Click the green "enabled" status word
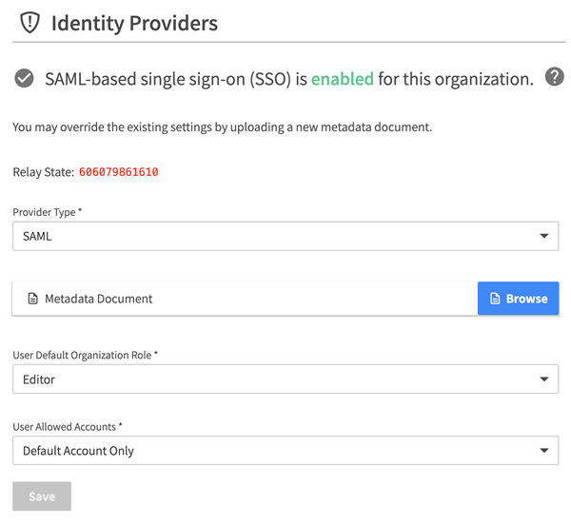The width and height of the screenshot is (571, 525). click(x=343, y=79)
